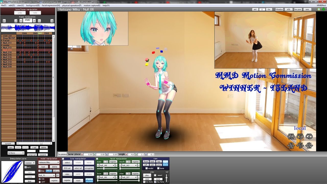Previous brow morph arrow beside Null_196
This screenshot has width=327, height=184.
(98, 177)
